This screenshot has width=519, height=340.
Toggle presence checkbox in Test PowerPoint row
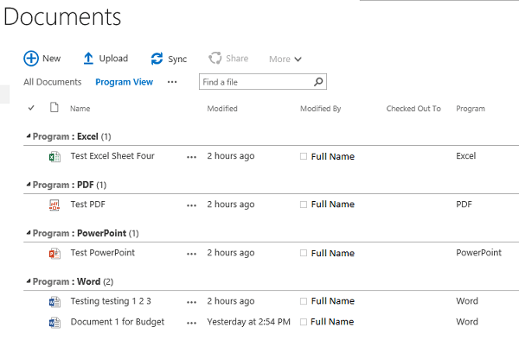[x=304, y=253]
